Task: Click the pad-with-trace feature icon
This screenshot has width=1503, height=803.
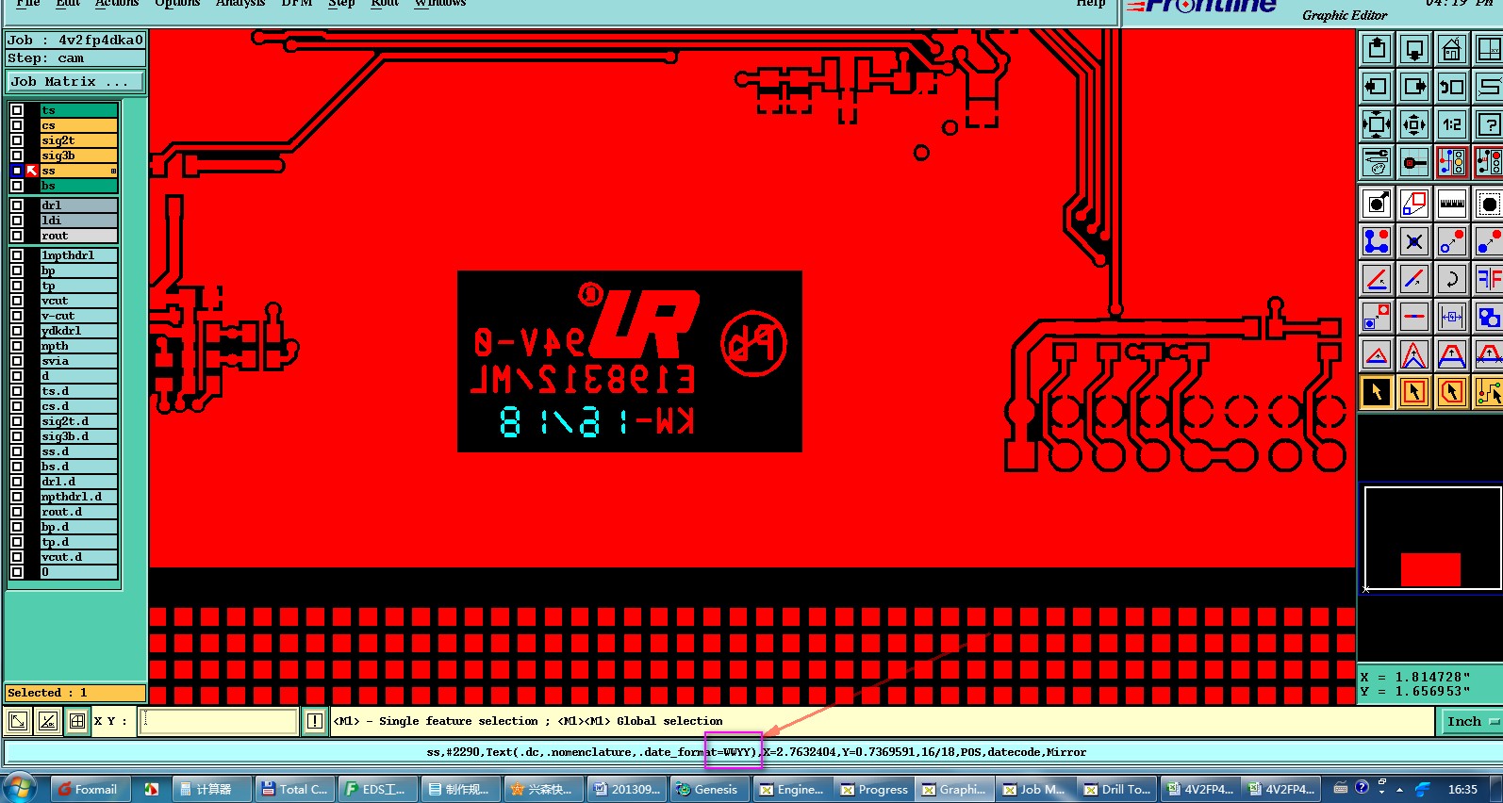Action: pos(1414,162)
